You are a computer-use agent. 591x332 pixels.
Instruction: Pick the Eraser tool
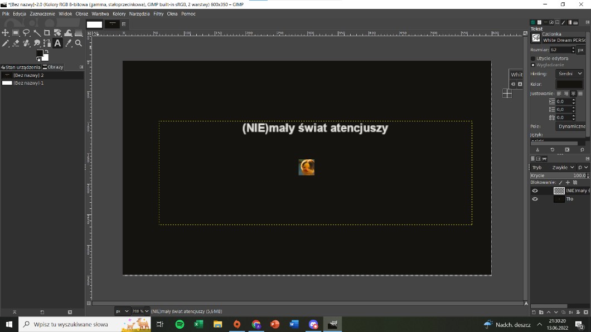[16, 43]
